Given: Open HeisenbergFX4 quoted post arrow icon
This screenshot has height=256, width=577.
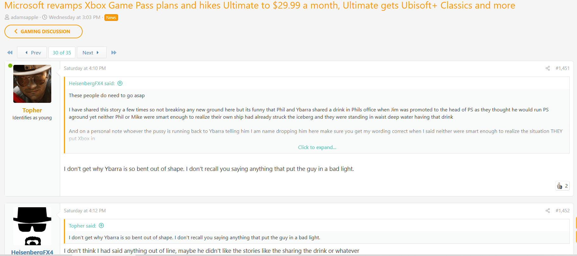Looking at the screenshot, I should coord(120,84).
